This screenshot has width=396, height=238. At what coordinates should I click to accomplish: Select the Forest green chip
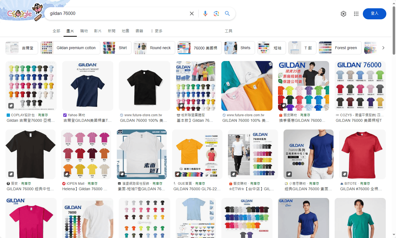[340, 48]
